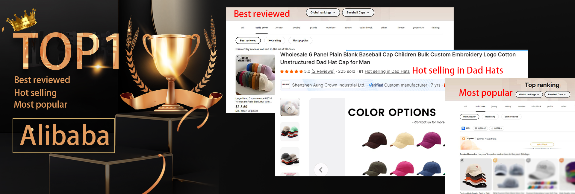Click the Verified supplier badge

pyautogui.click(x=376, y=85)
